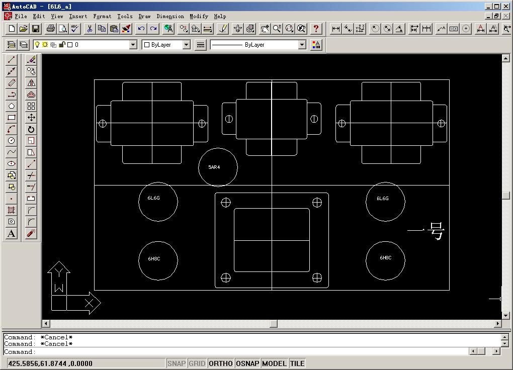The image size is (513, 370).
Task: Toggle SNAP mode in status bar
Action: click(177, 363)
